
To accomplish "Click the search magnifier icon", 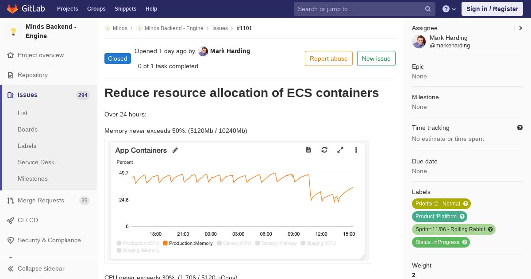I will point(428,9).
